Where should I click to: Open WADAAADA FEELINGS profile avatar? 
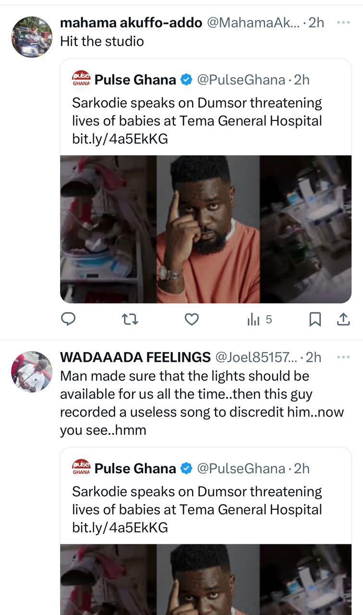(32, 371)
